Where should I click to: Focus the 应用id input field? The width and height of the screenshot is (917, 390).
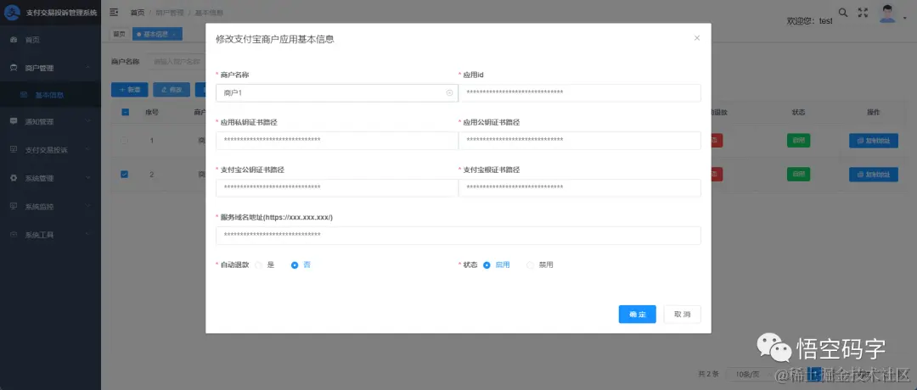point(580,92)
